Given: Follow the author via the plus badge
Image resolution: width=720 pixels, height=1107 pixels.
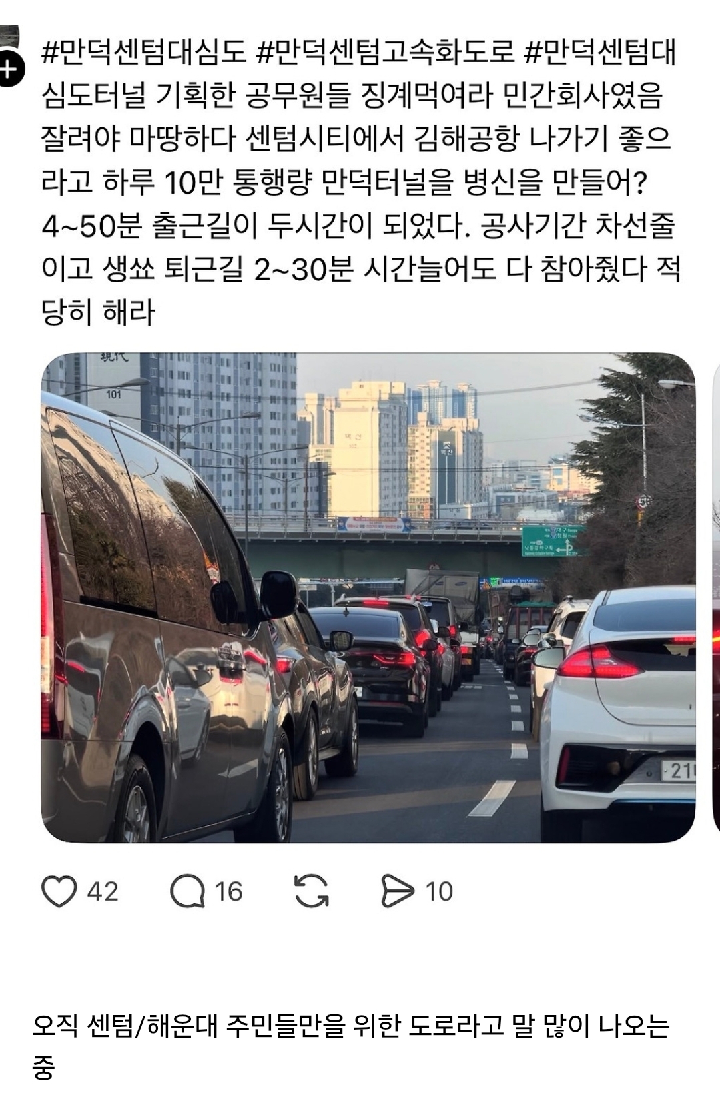Looking at the screenshot, I should (x=9, y=70).
